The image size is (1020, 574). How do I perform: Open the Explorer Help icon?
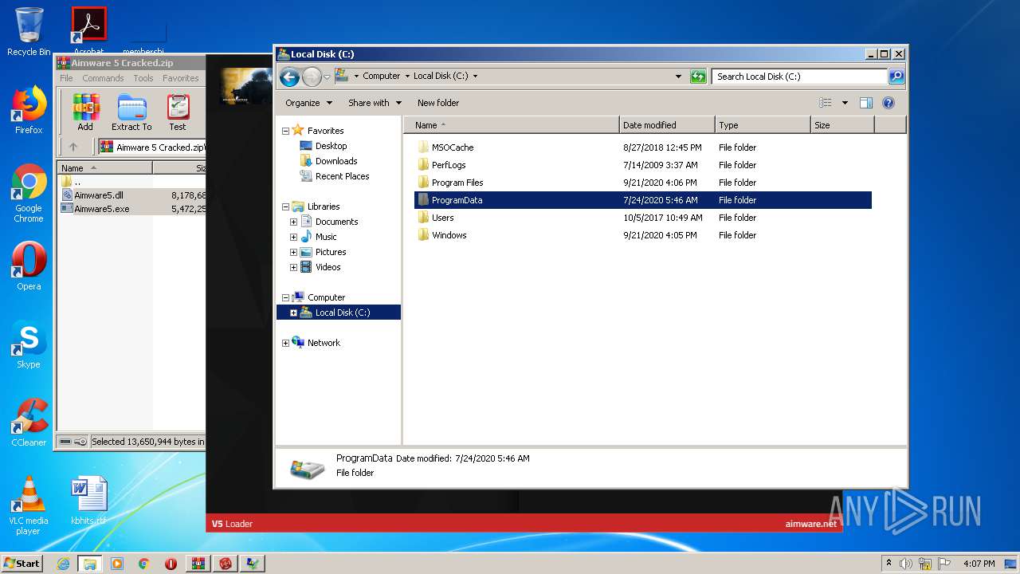point(889,103)
